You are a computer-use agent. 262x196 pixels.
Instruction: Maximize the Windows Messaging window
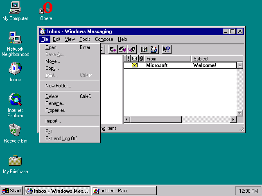click(x=233, y=31)
